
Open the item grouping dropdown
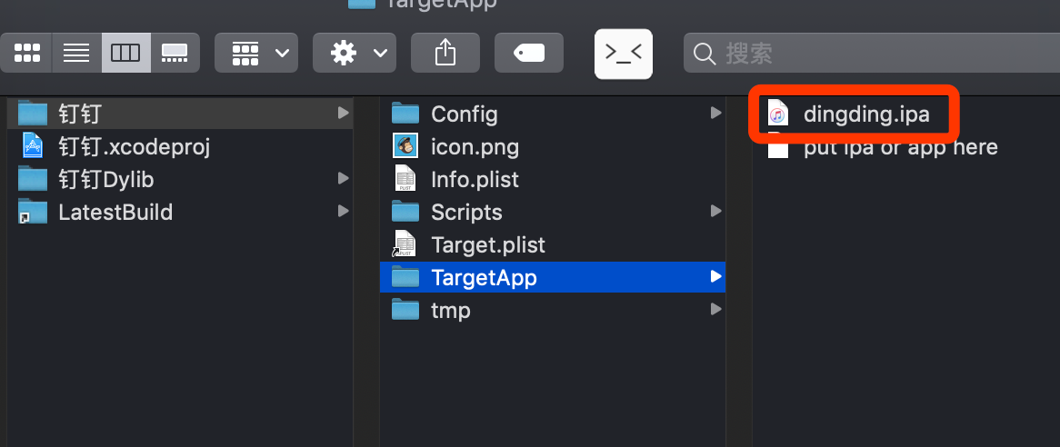(x=256, y=53)
